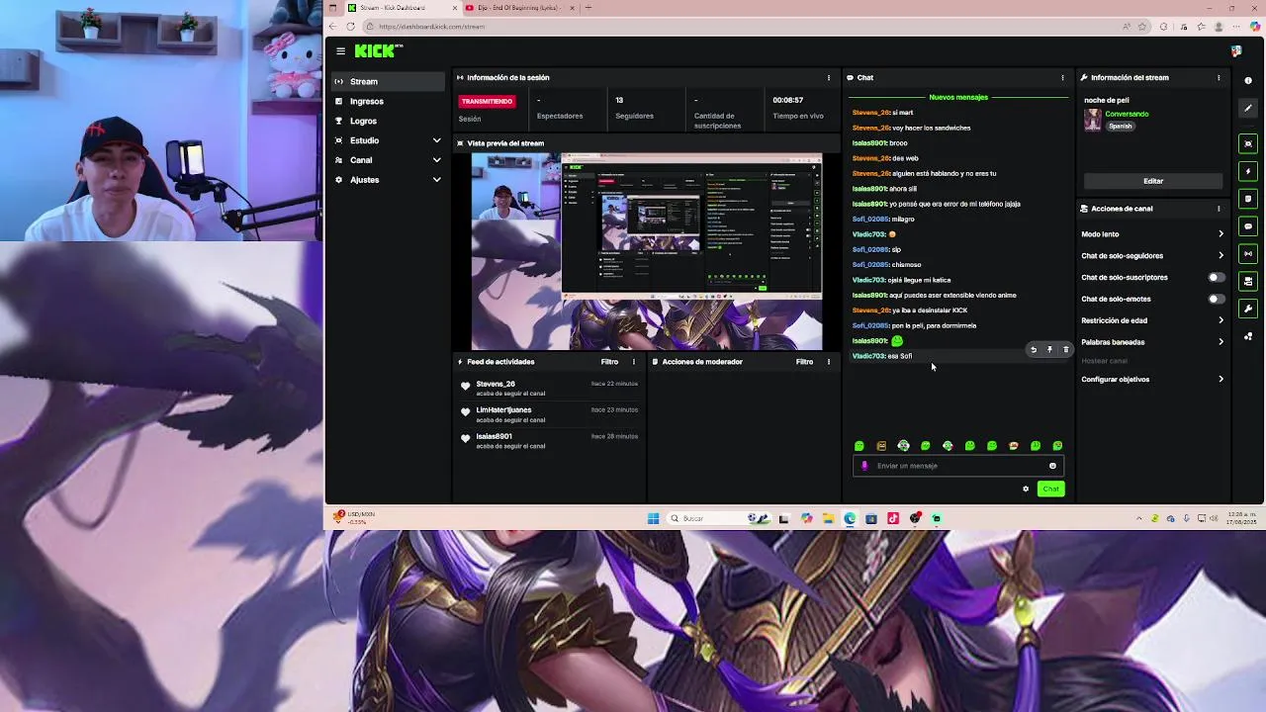Image resolution: width=1266 pixels, height=712 pixels.
Task: Click TRANSMITIENDO status badge
Action: click(x=487, y=101)
